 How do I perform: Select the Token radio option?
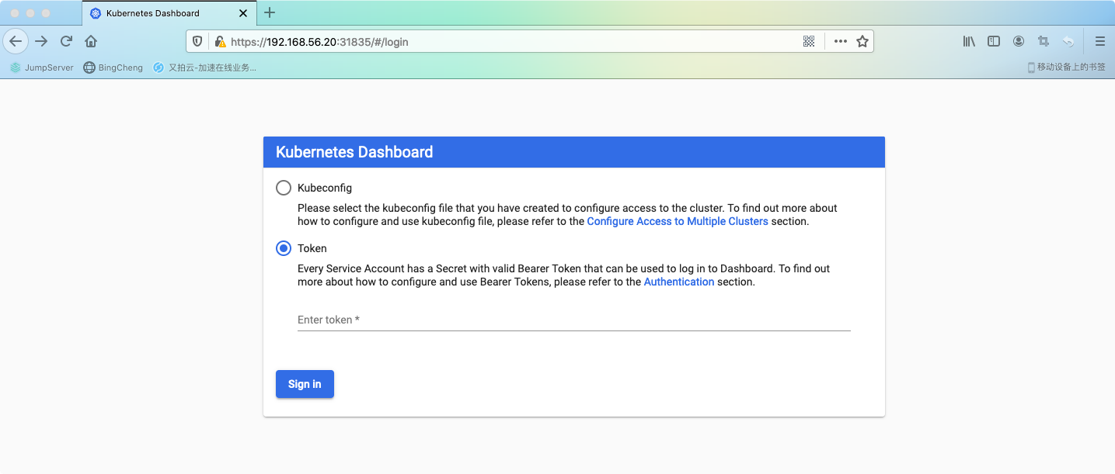[284, 248]
